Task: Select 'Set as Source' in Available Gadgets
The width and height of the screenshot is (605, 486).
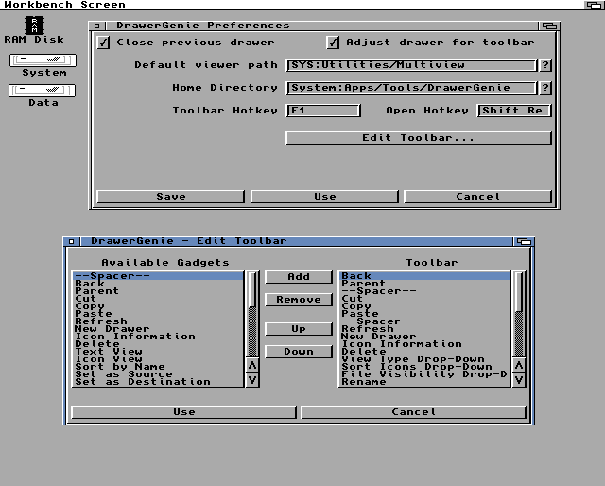Action: pyautogui.click(x=123, y=374)
